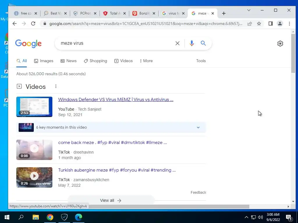Open a new browser tab

(x=224, y=13)
